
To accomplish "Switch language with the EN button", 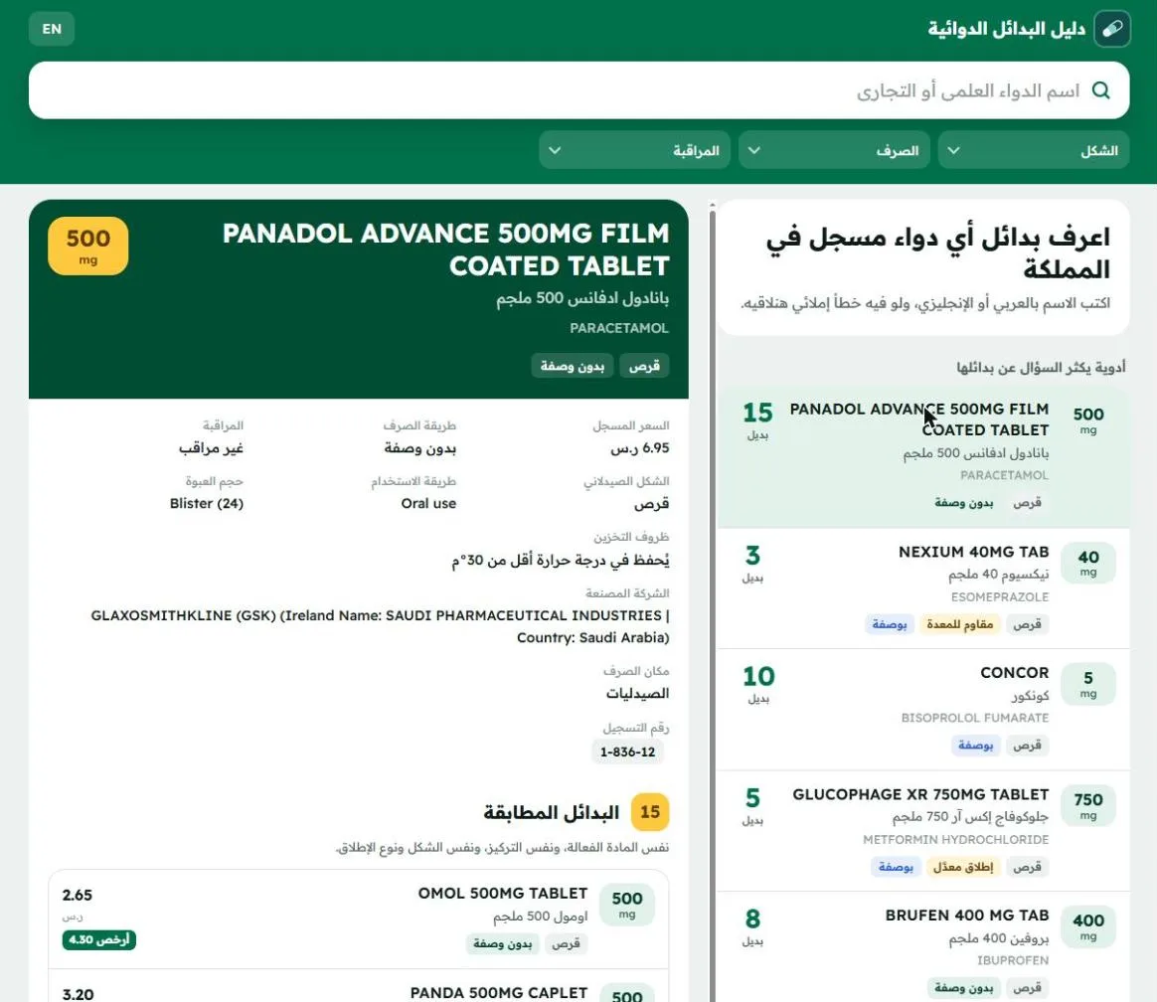I will [x=52, y=29].
